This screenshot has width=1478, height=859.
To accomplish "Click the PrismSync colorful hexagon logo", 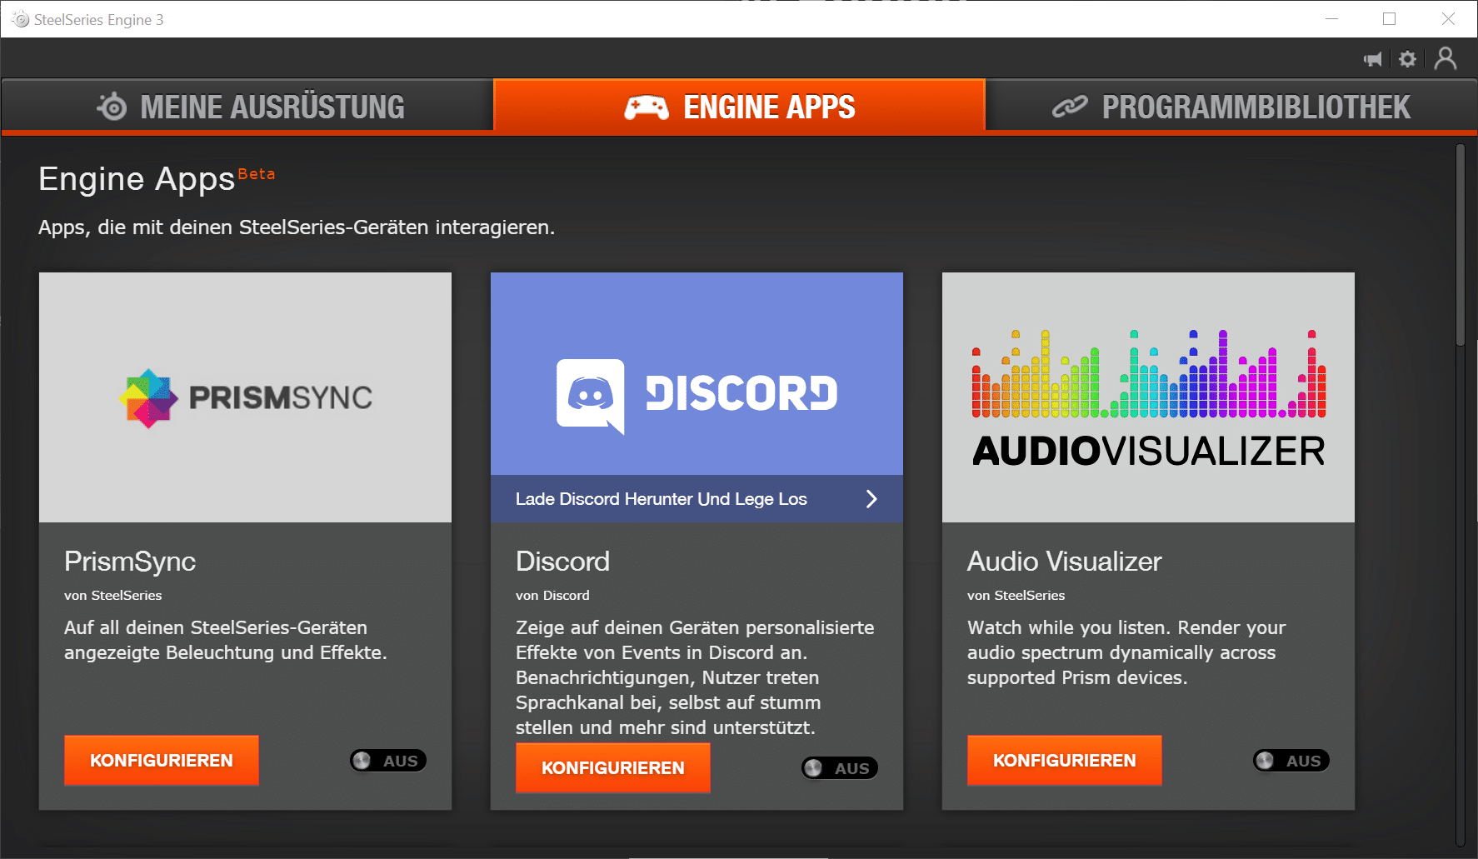I will (148, 398).
